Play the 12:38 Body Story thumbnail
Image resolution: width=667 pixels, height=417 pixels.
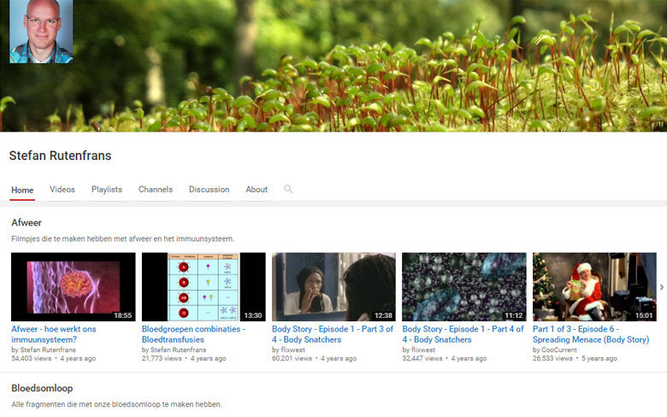[x=333, y=287]
